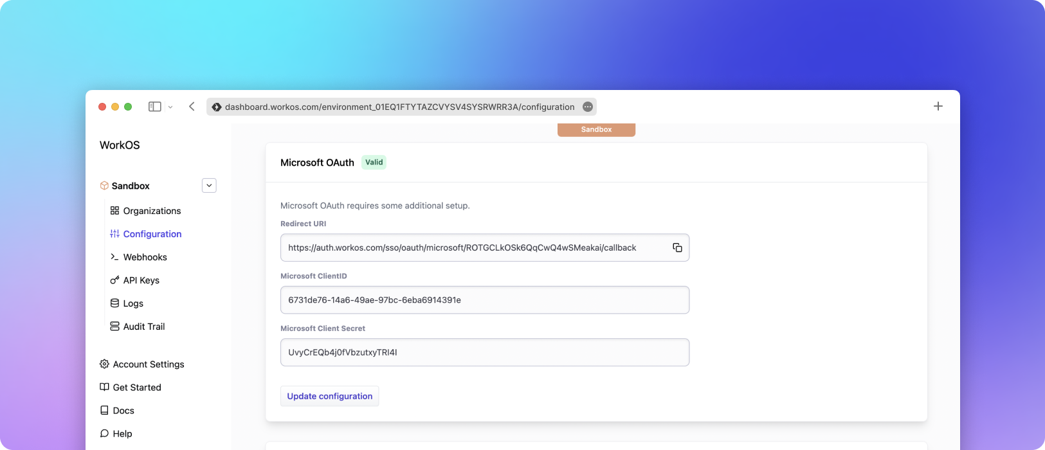Open the Sandbox environment dropdown
The width and height of the screenshot is (1045, 450).
pyautogui.click(x=209, y=186)
